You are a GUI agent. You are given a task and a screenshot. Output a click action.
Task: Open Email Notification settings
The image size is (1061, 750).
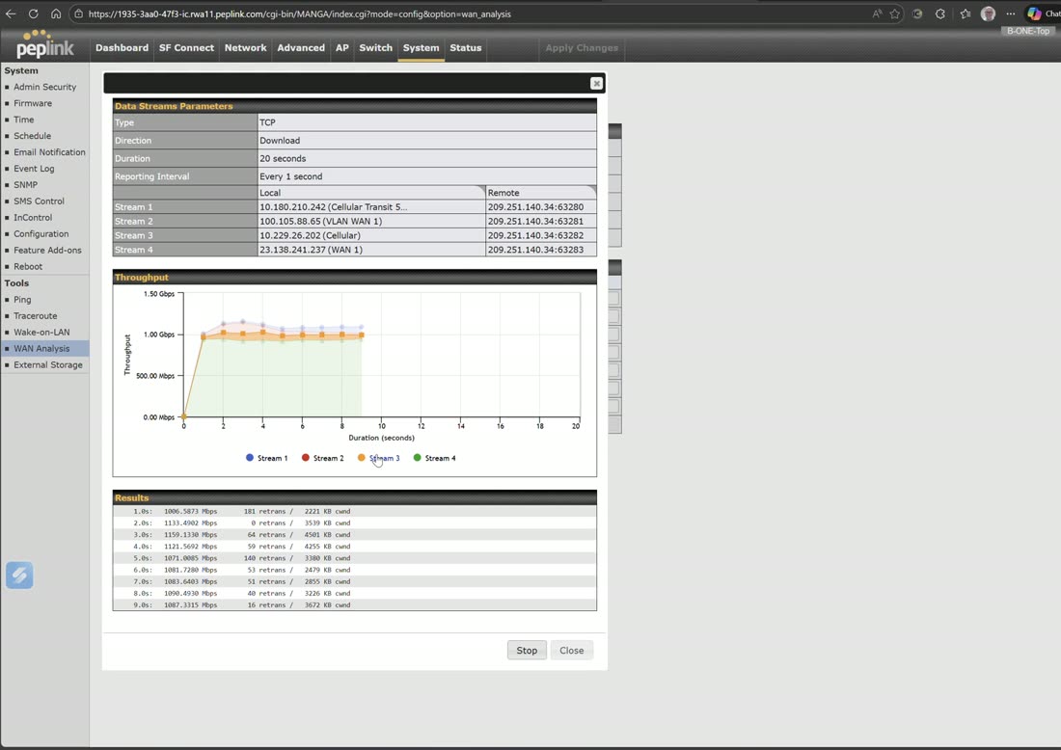(49, 152)
